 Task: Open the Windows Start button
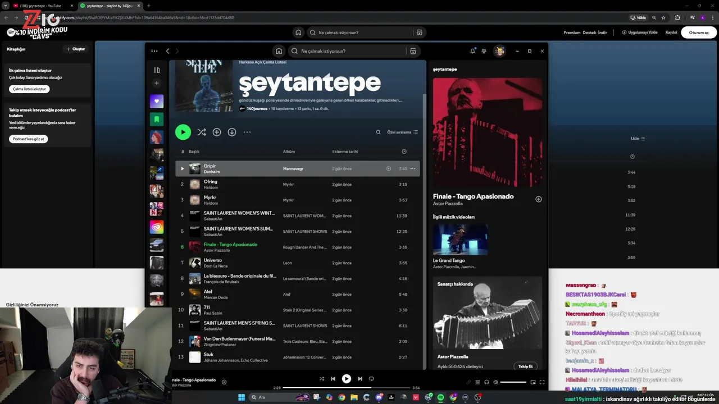coord(242,397)
